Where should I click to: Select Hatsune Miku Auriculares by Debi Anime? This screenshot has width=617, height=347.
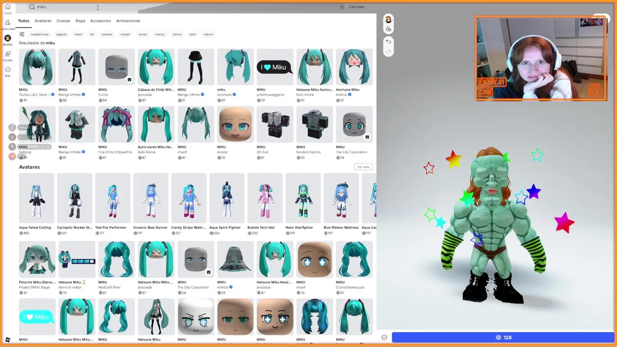[315, 67]
